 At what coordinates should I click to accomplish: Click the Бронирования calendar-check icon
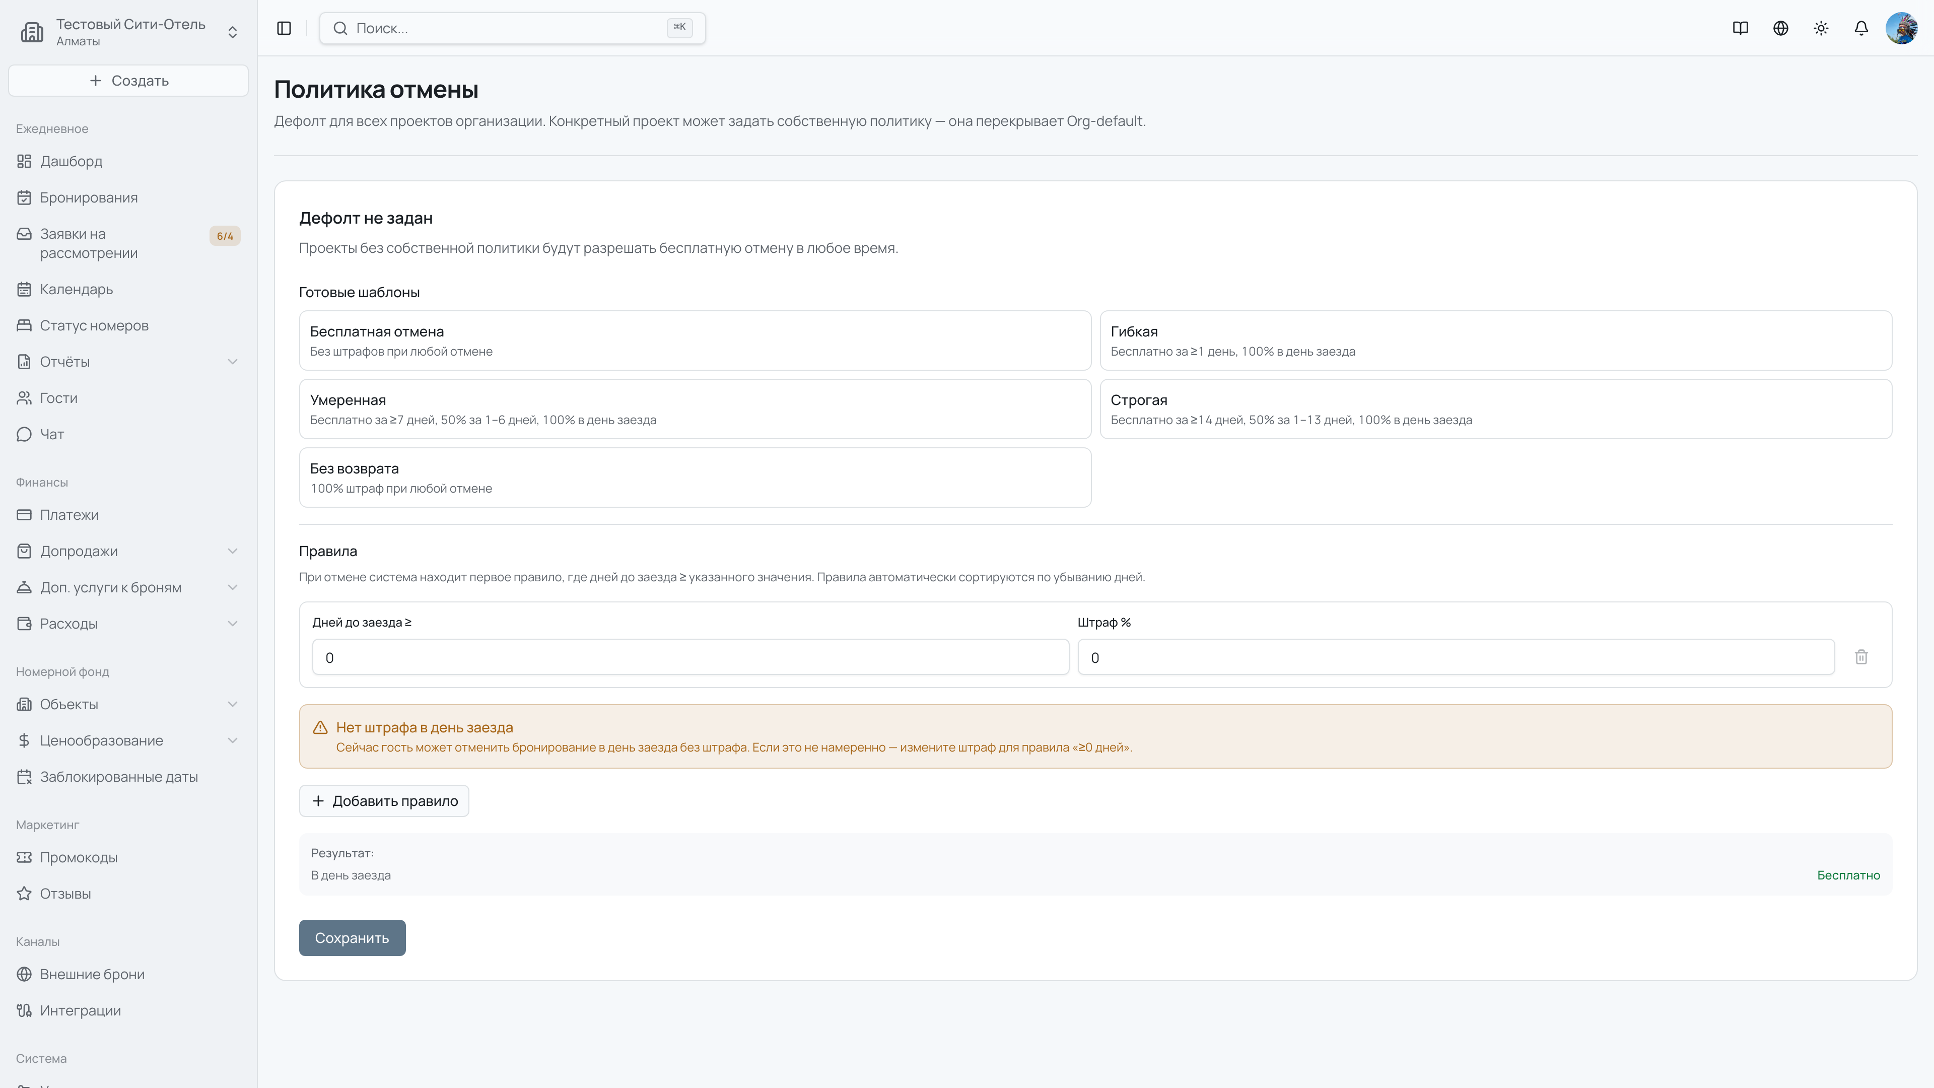coord(24,197)
